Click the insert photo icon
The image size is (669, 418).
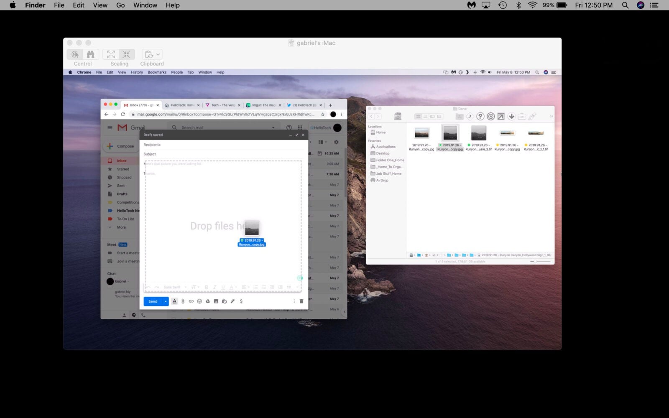(x=216, y=301)
